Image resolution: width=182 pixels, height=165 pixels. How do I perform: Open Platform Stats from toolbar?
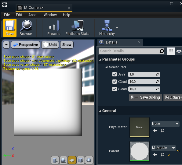[x=77, y=28]
